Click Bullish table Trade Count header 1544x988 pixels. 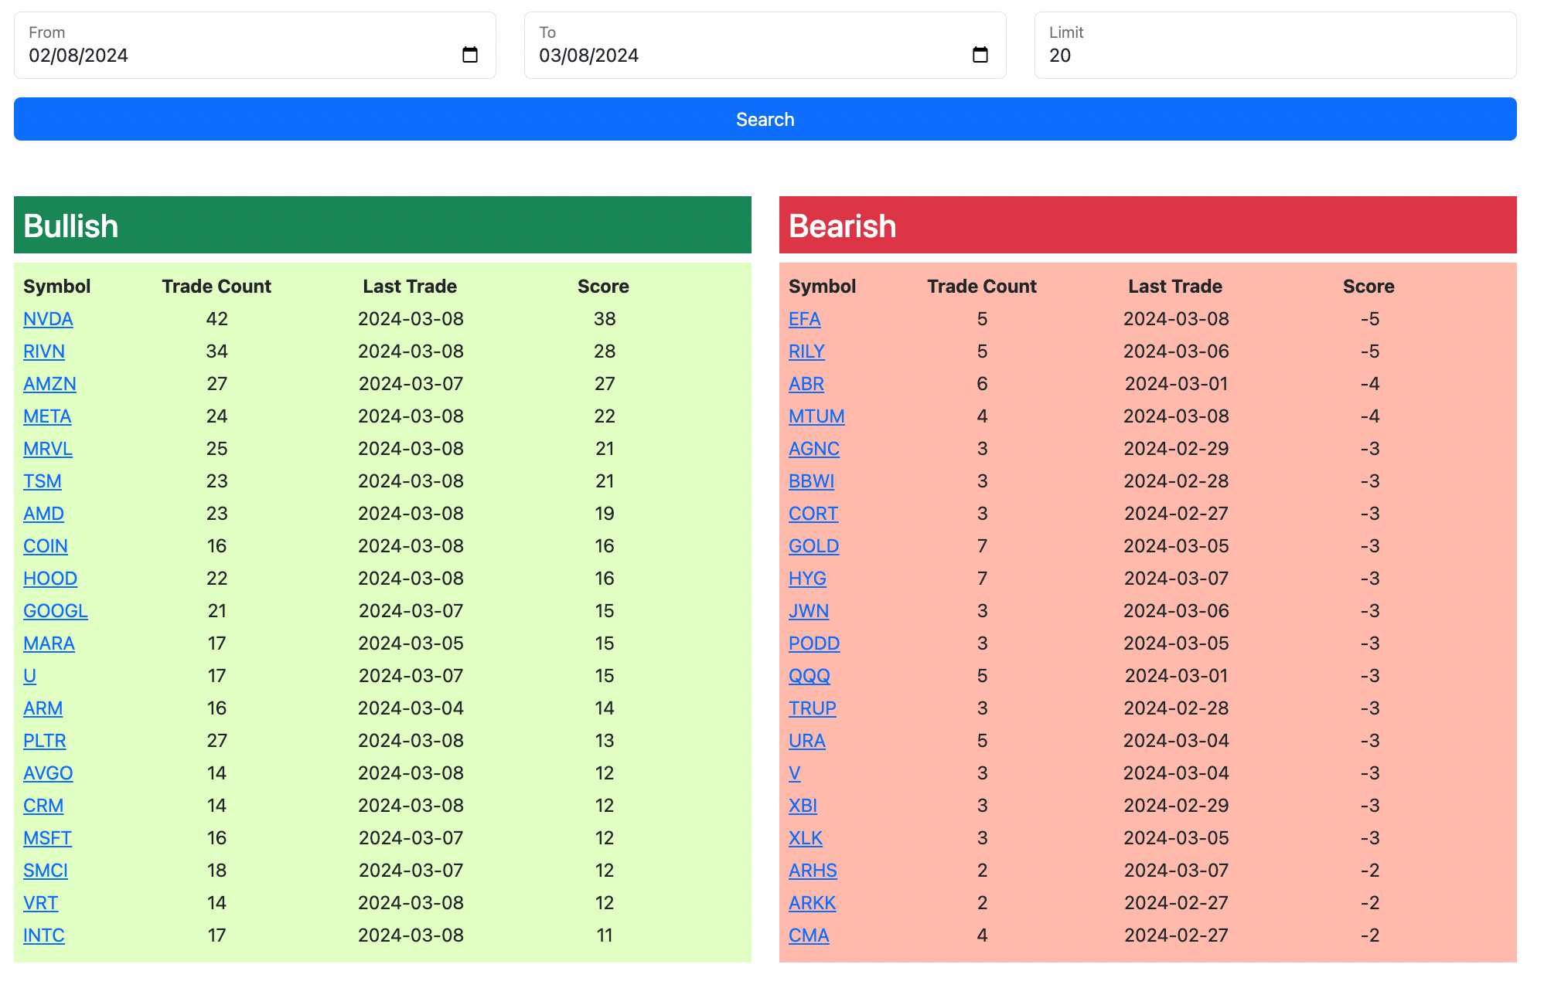pos(216,287)
